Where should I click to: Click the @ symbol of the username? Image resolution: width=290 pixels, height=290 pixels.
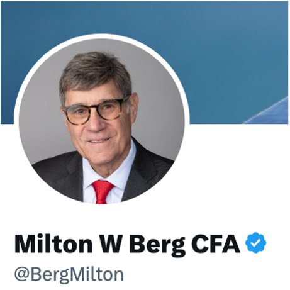tap(22, 274)
